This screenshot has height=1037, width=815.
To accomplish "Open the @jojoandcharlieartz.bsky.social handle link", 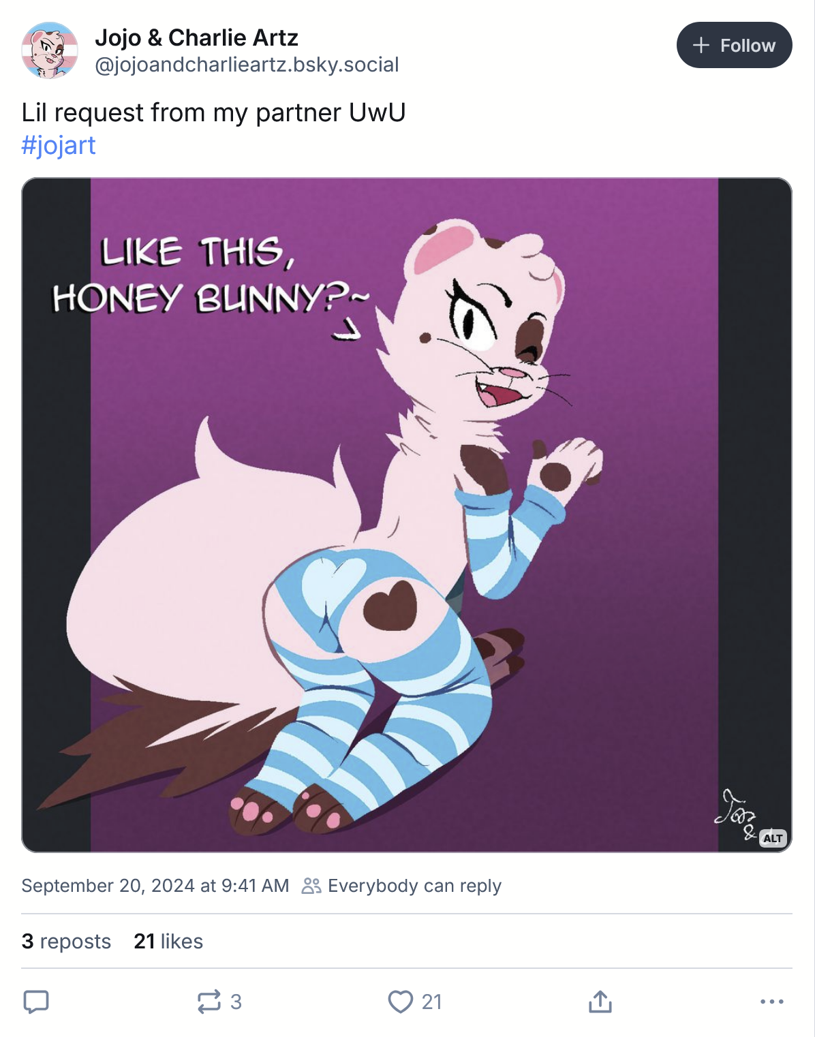I will tap(247, 65).
